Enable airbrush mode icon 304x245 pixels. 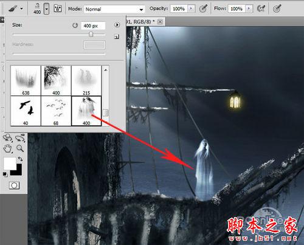point(261,9)
